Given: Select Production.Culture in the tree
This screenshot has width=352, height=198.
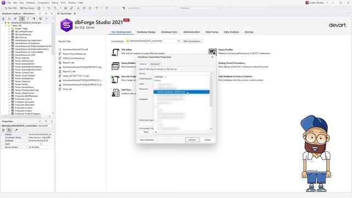Looking at the screenshot, I should click(x=23, y=99).
